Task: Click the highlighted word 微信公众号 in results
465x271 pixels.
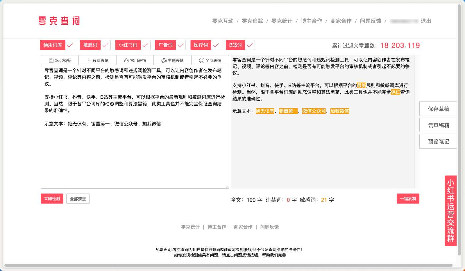Action: [313, 111]
